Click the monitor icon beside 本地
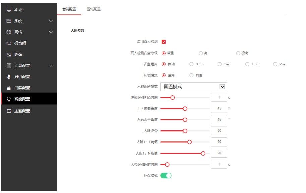This screenshot has width=306, height=193. tap(9, 10)
